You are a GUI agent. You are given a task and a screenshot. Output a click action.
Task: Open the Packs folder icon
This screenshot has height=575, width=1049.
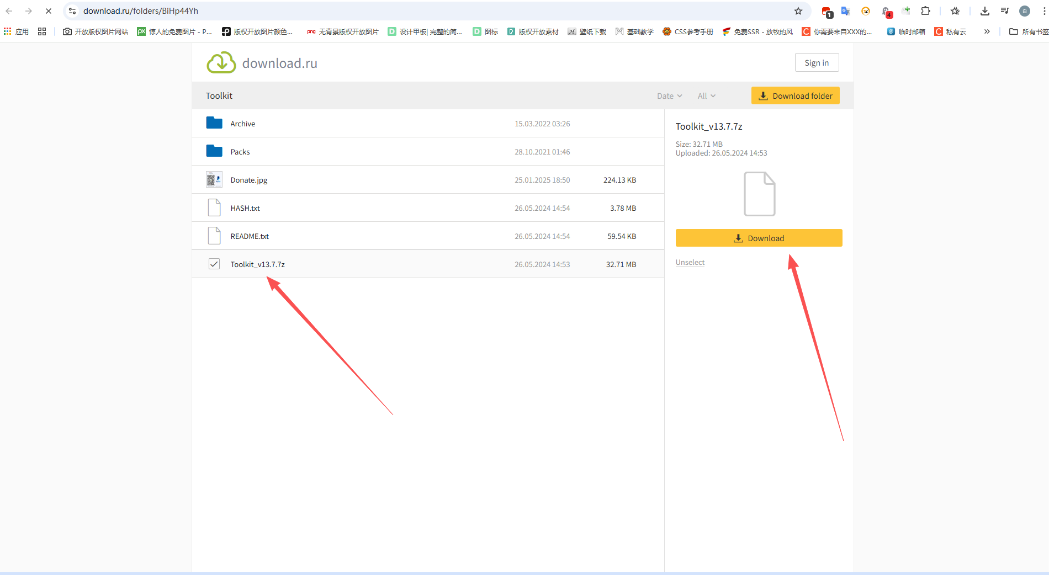(x=214, y=151)
